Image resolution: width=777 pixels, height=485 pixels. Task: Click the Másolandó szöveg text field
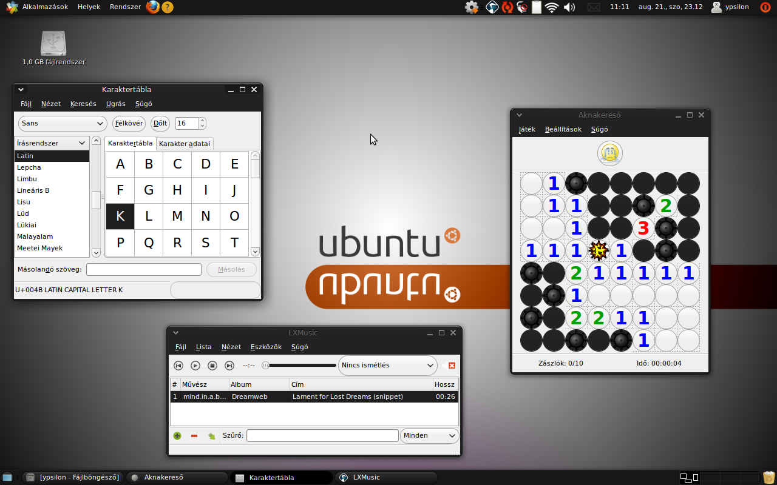point(144,269)
